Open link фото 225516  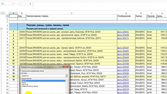pos(123,83)
